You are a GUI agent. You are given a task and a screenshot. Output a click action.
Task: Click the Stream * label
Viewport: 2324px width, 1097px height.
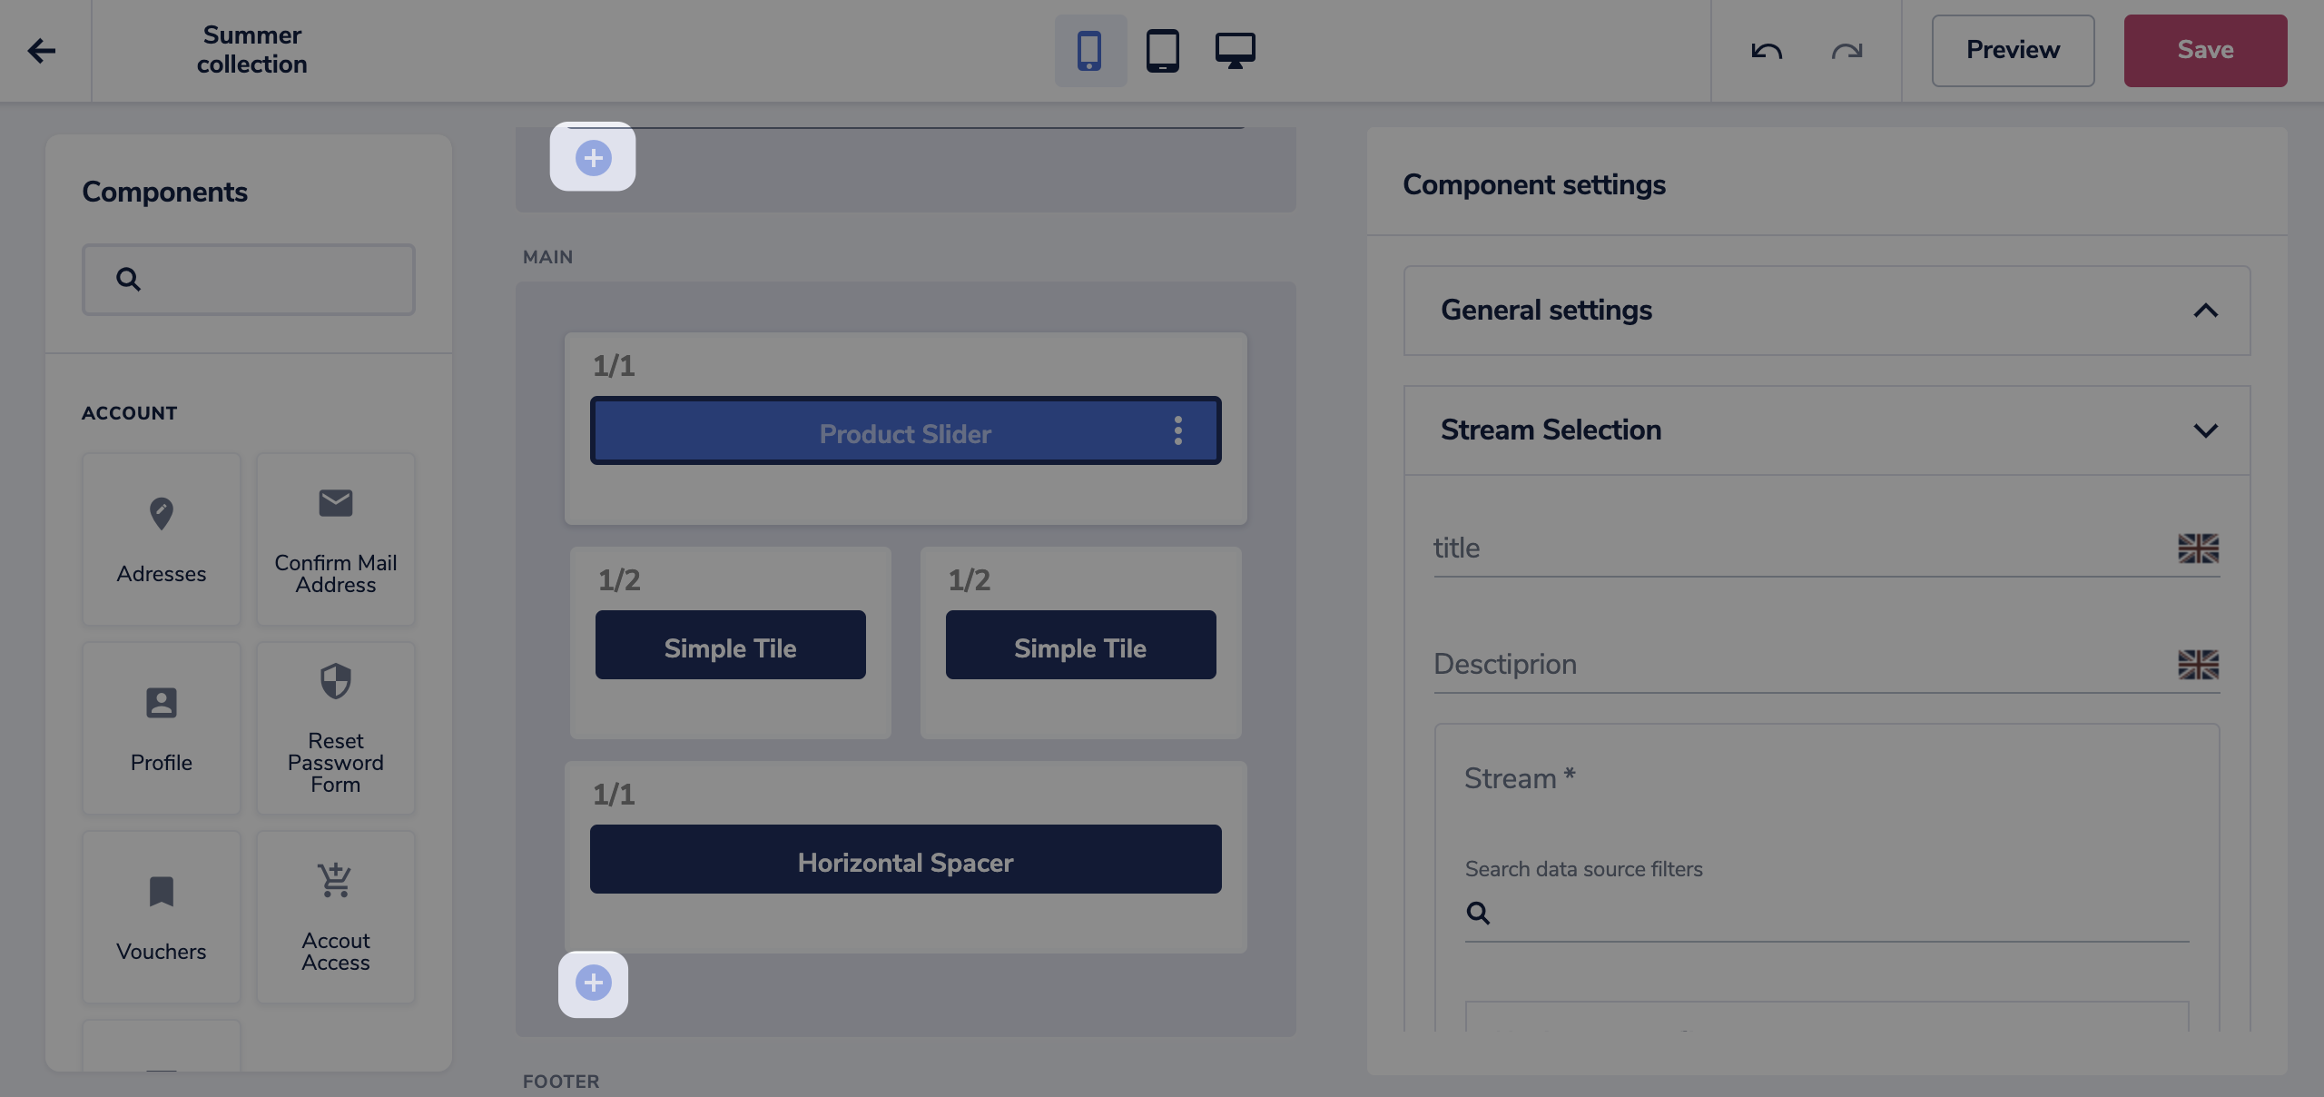pos(1520,778)
